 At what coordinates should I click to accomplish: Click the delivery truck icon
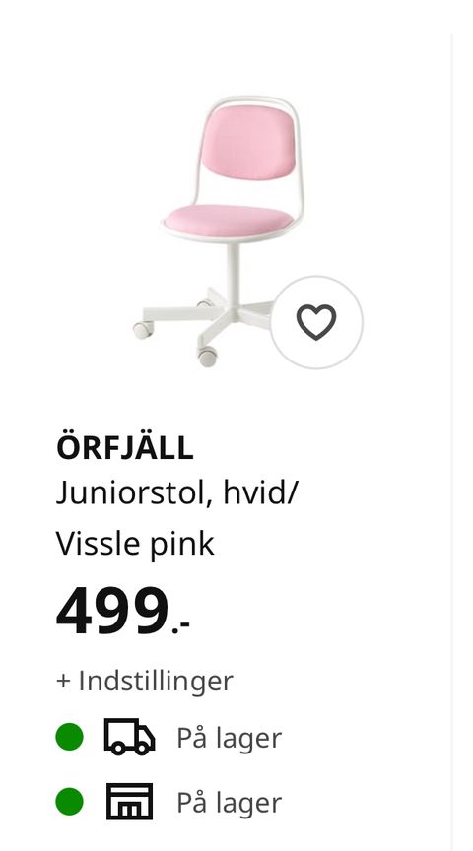tap(129, 737)
